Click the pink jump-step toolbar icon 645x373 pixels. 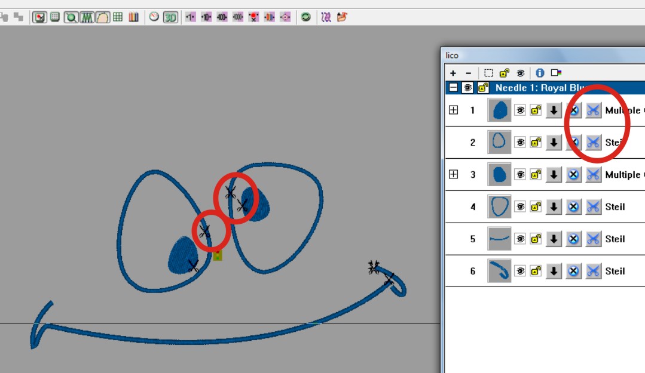(x=285, y=17)
